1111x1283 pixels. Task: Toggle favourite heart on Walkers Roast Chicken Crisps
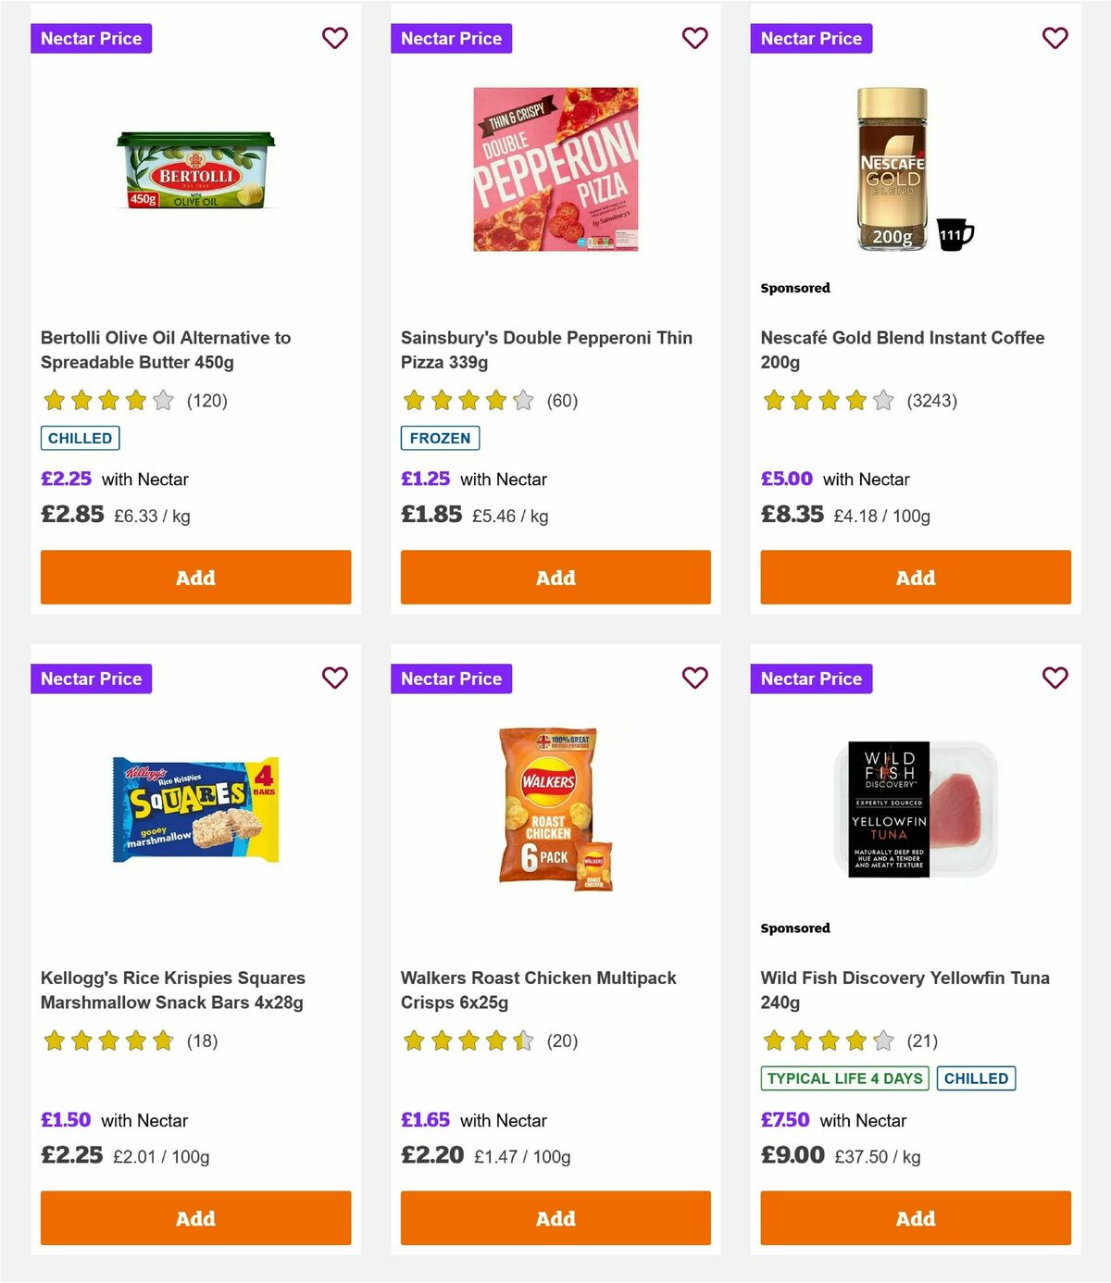694,678
